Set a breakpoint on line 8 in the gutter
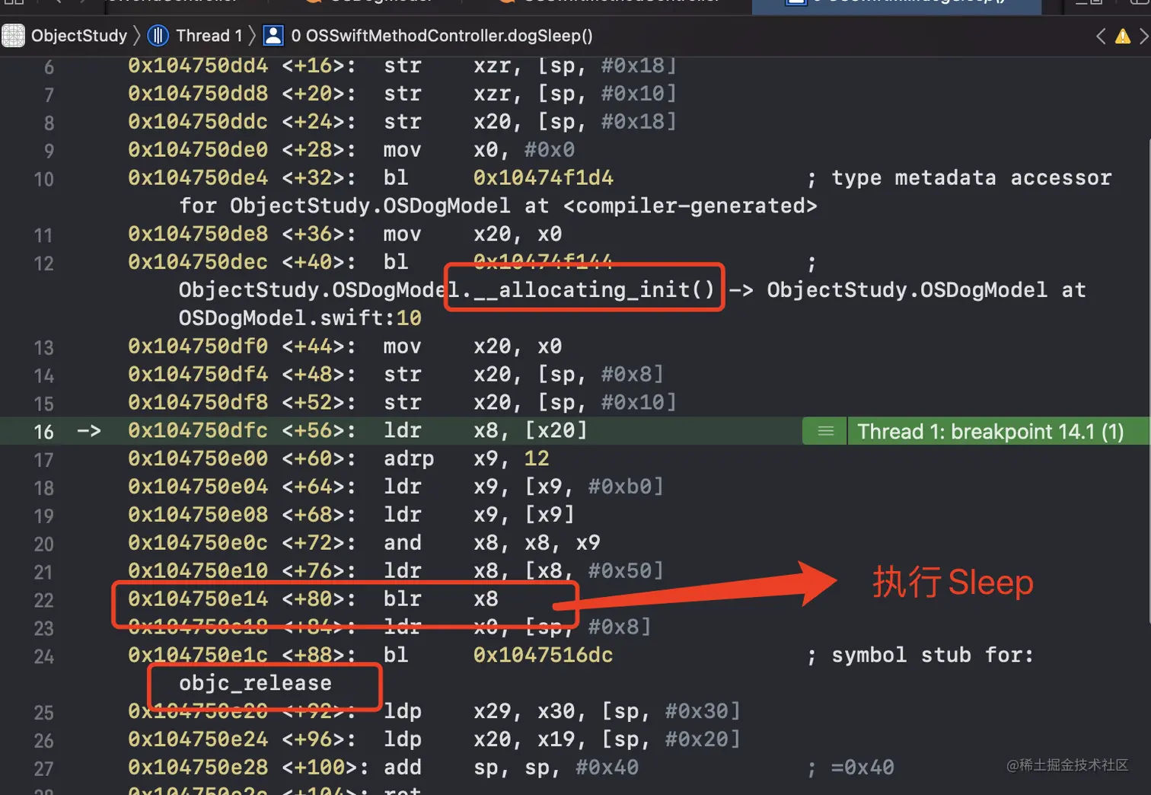1151x795 pixels. tap(48, 122)
